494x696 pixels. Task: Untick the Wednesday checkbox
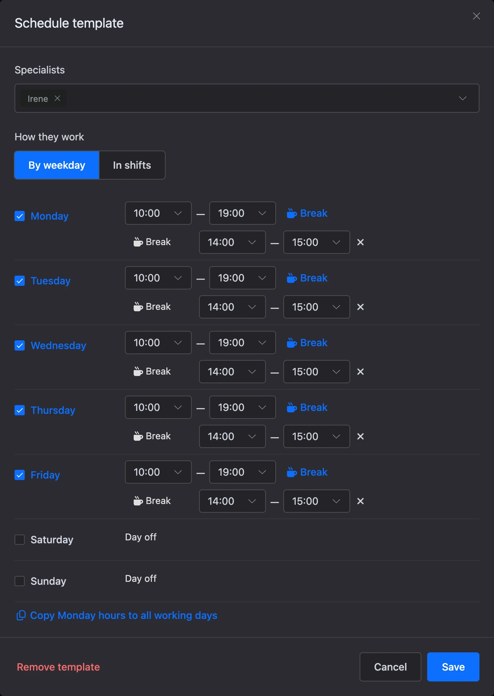click(20, 345)
